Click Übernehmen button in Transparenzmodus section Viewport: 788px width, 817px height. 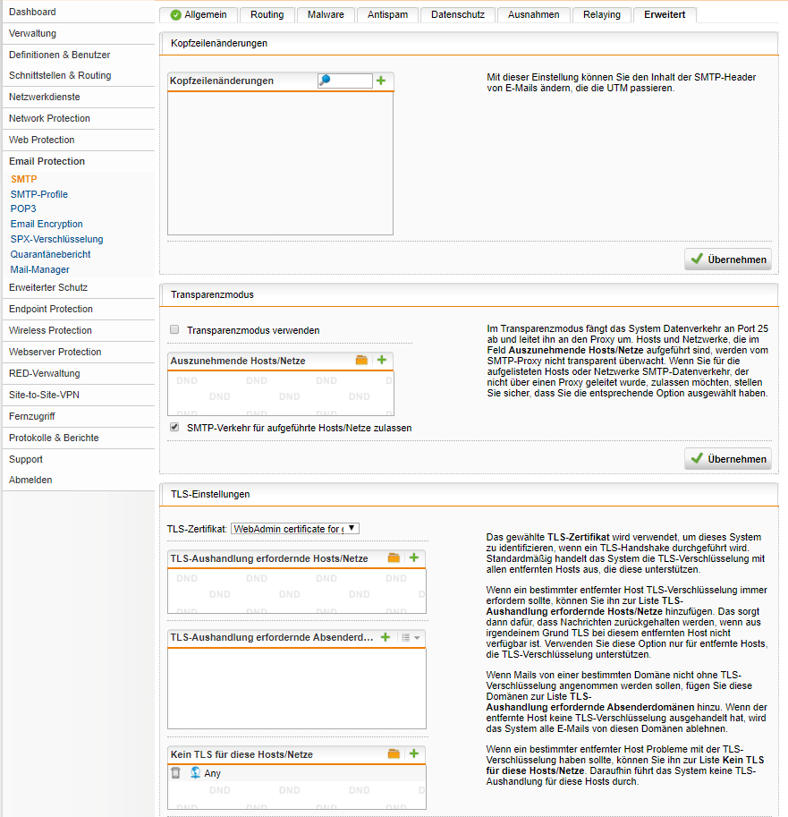(x=728, y=459)
